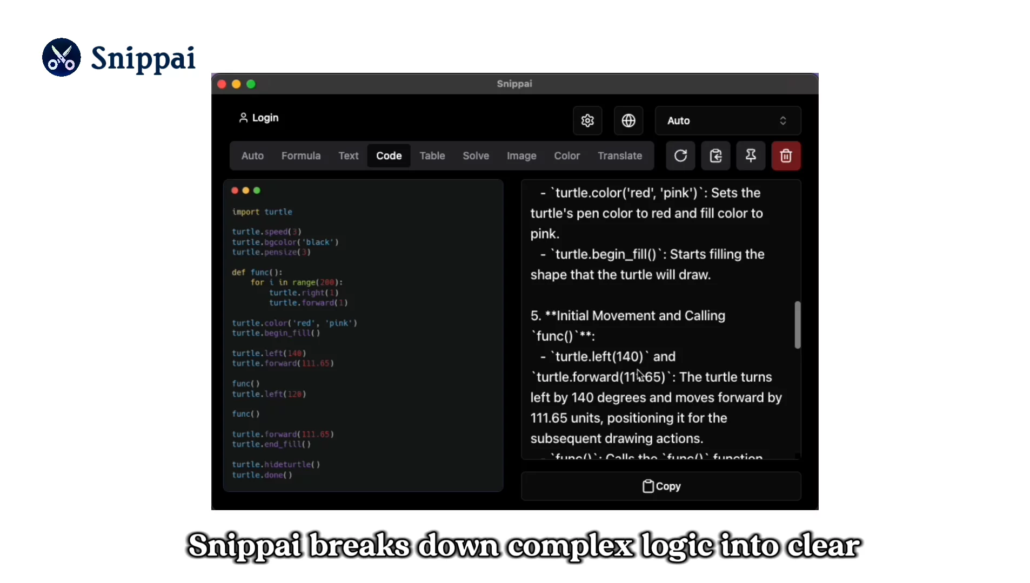Switch to the Formula tab

pyautogui.click(x=301, y=156)
